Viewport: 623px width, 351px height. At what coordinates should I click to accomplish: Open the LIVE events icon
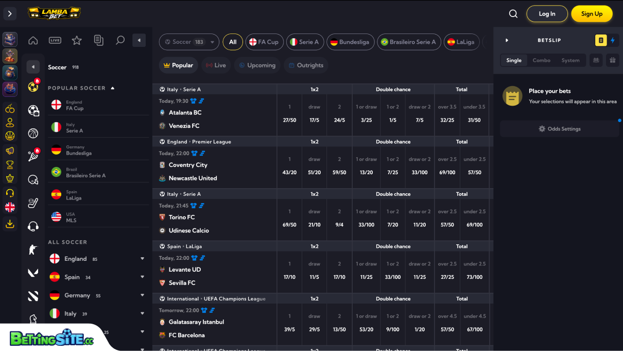(x=55, y=40)
